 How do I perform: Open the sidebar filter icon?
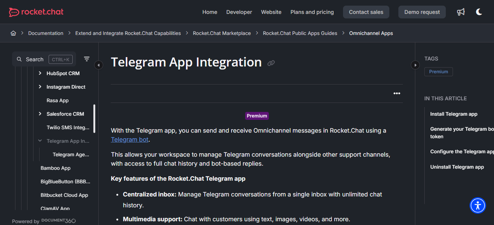87,59
